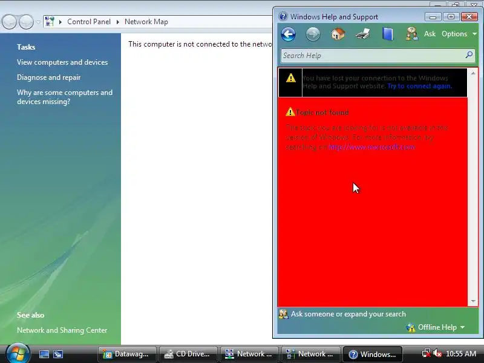Viewport: 484px width, 363px height.
Task: Open Network and Sharing Center link
Action: [62, 330]
